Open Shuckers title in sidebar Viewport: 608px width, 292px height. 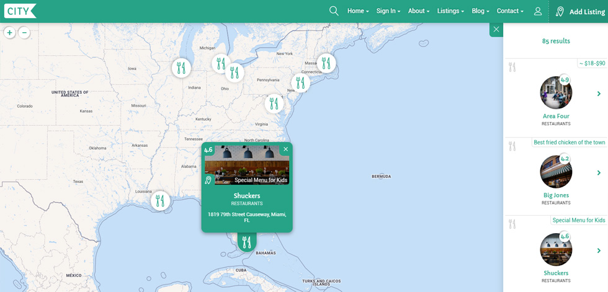556,273
